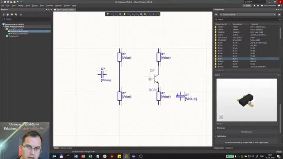Click the Altium Designer icon in taskbar
The image size is (283, 159).
click(126, 156)
